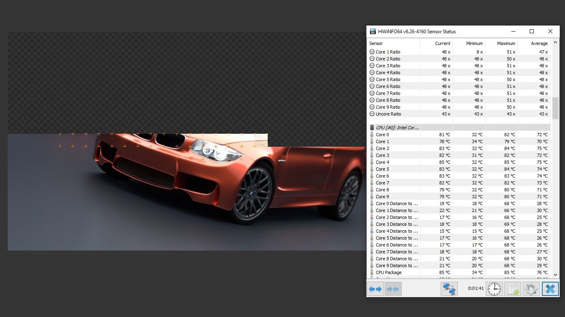Start logging with the sheet-plus icon

(x=513, y=289)
